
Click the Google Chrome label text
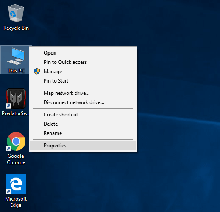[x=16, y=159]
